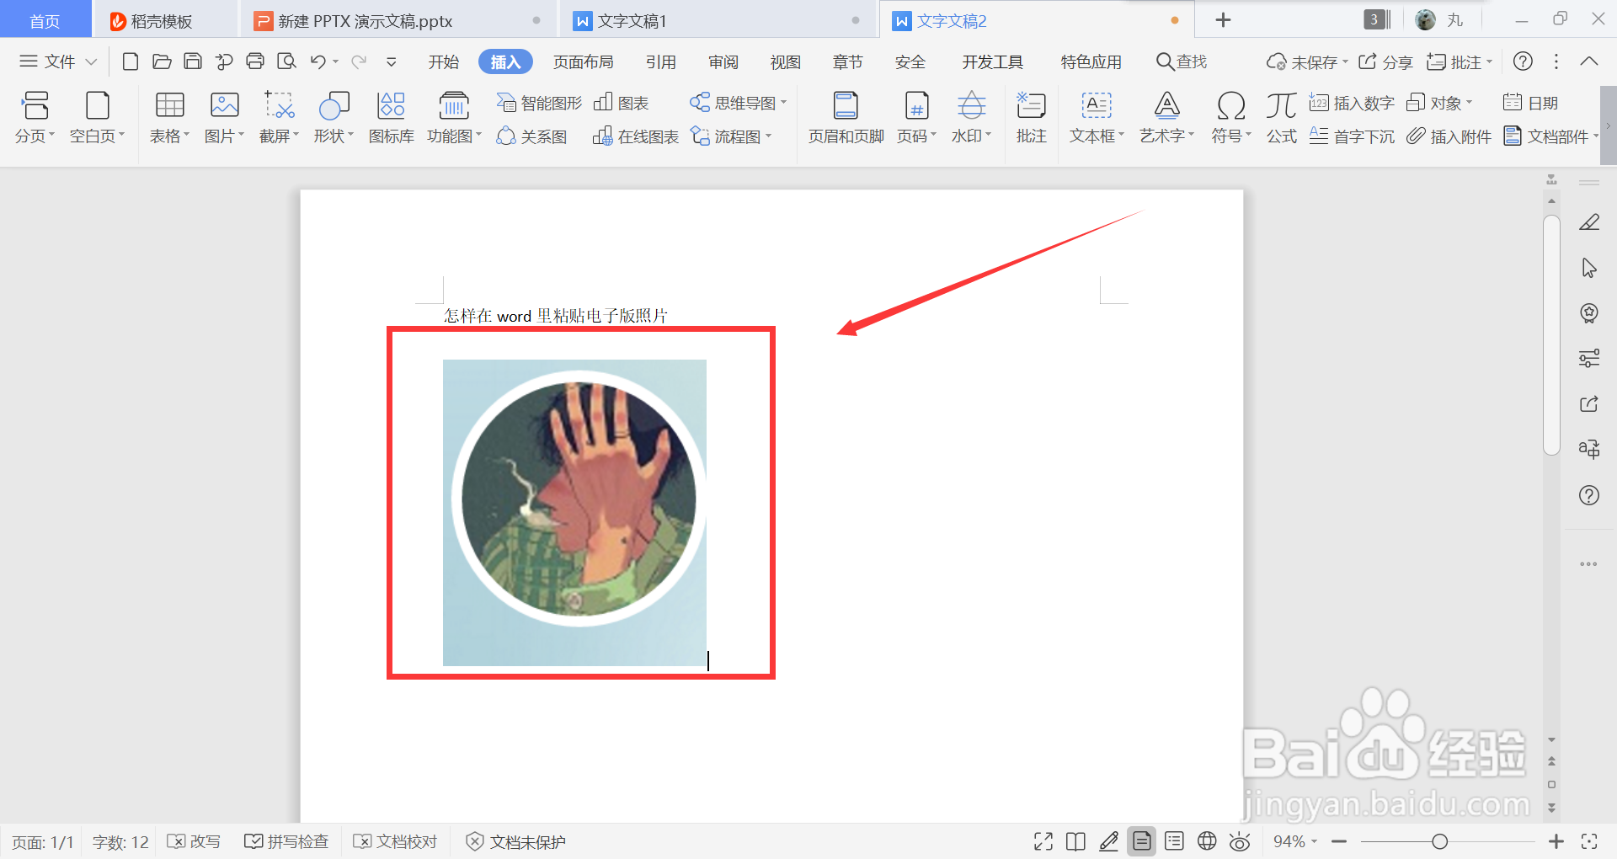The width and height of the screenshot is (1617, 859).
Task: Select the inserted picture in document
Action: point(574,513)
